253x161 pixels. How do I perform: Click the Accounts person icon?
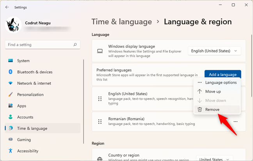pyautogui.click(x=11, y=117)
